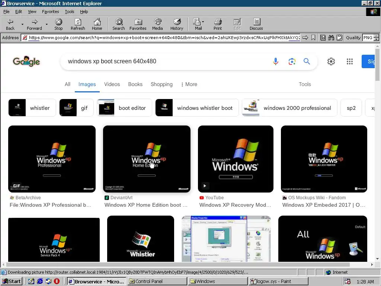This screenshot has height=286, width=381.
Task: Launch Opera from the quick launch bar
Action: tap(57, 282)
